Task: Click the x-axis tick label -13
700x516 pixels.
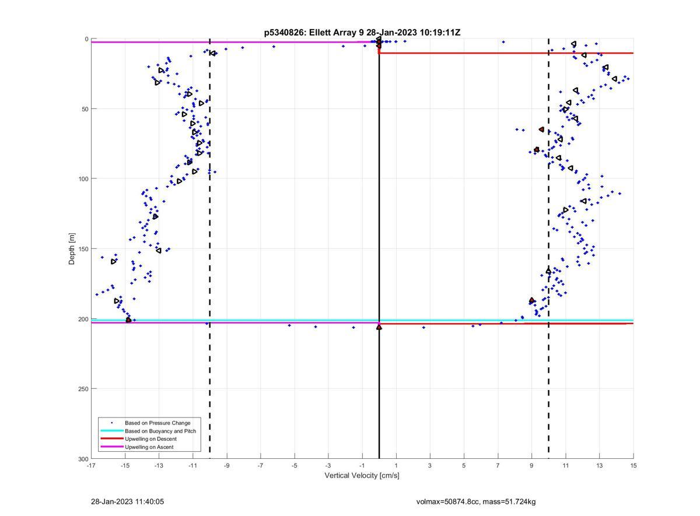Action: 159,466
